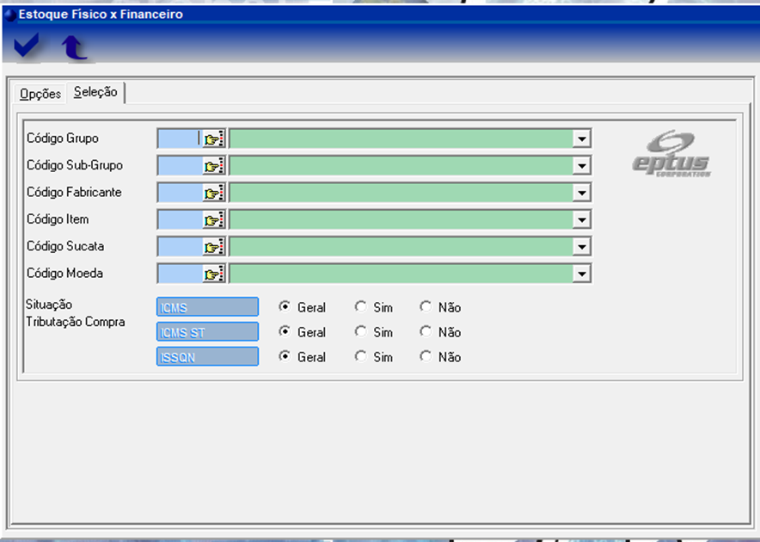Viewport: 760px width, 542px height.
Task: Open lookup icon for Código Sub-Grupo
Action: point(213,166)
